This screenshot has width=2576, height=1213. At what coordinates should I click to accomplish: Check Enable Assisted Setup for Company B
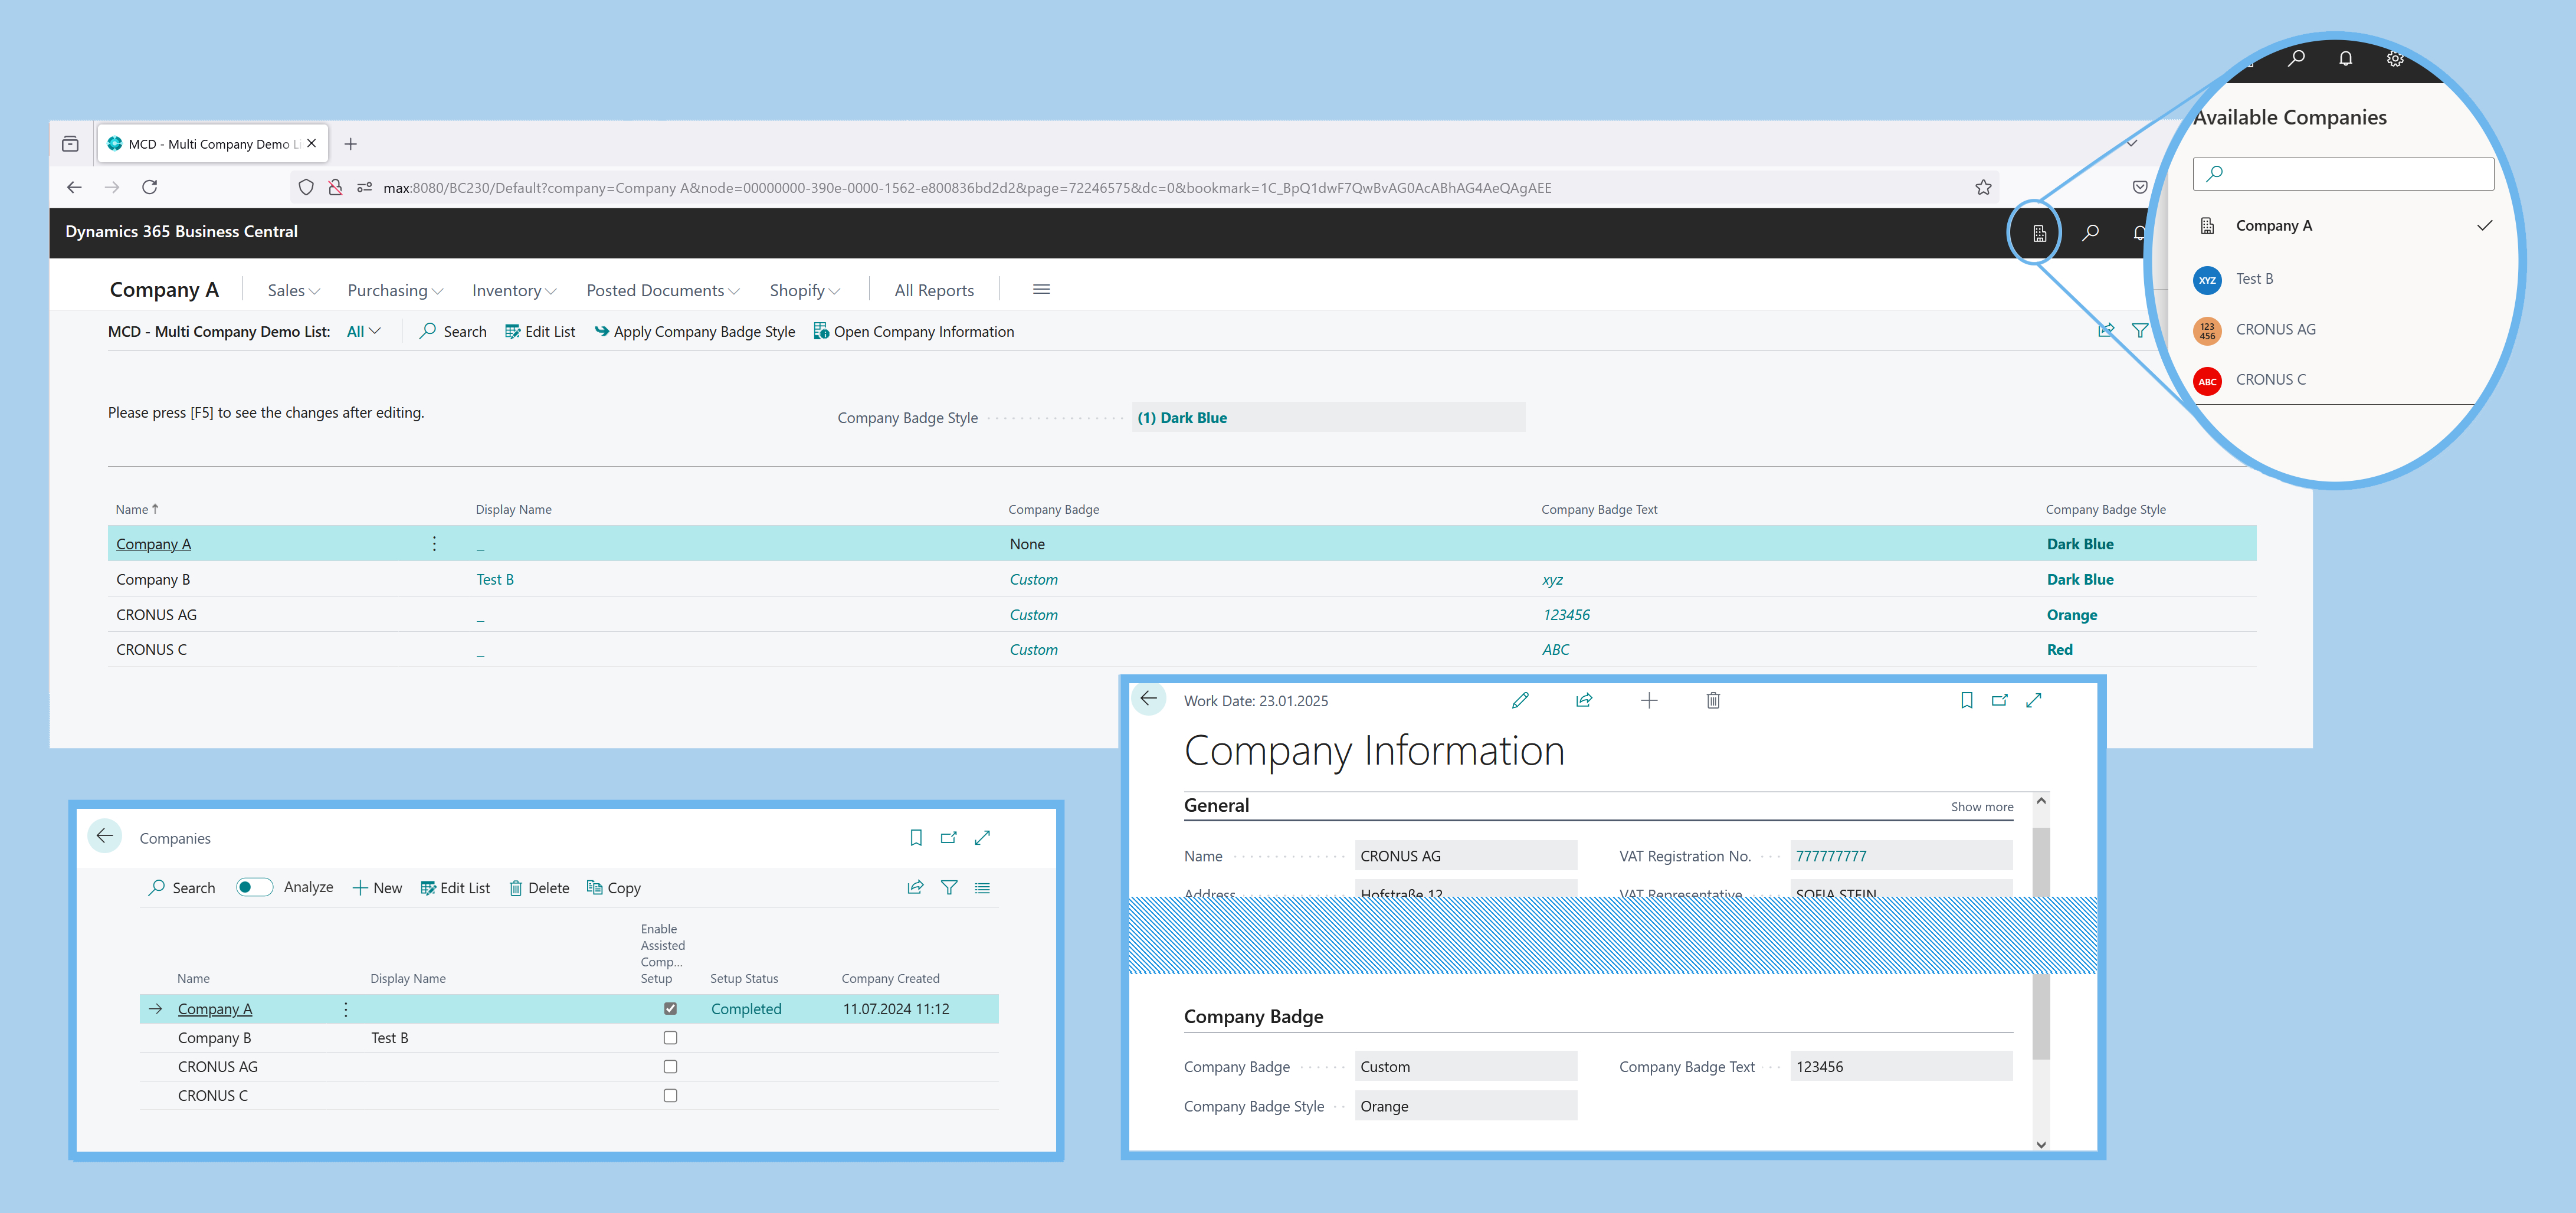(670, 1038)
